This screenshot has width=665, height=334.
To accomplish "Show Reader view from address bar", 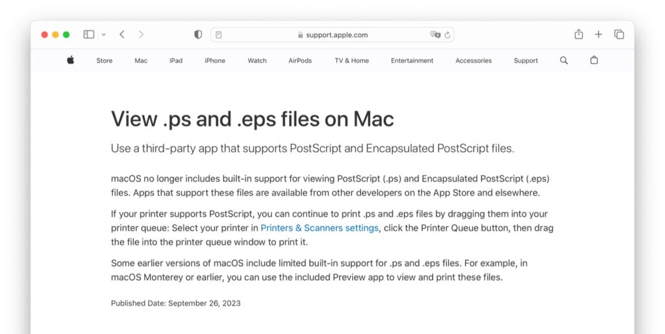I will point(219,35).
